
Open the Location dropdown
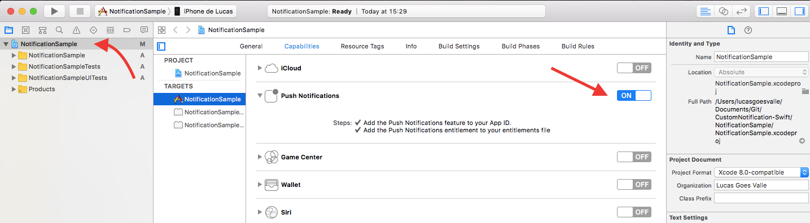click(x=761, y=72)
